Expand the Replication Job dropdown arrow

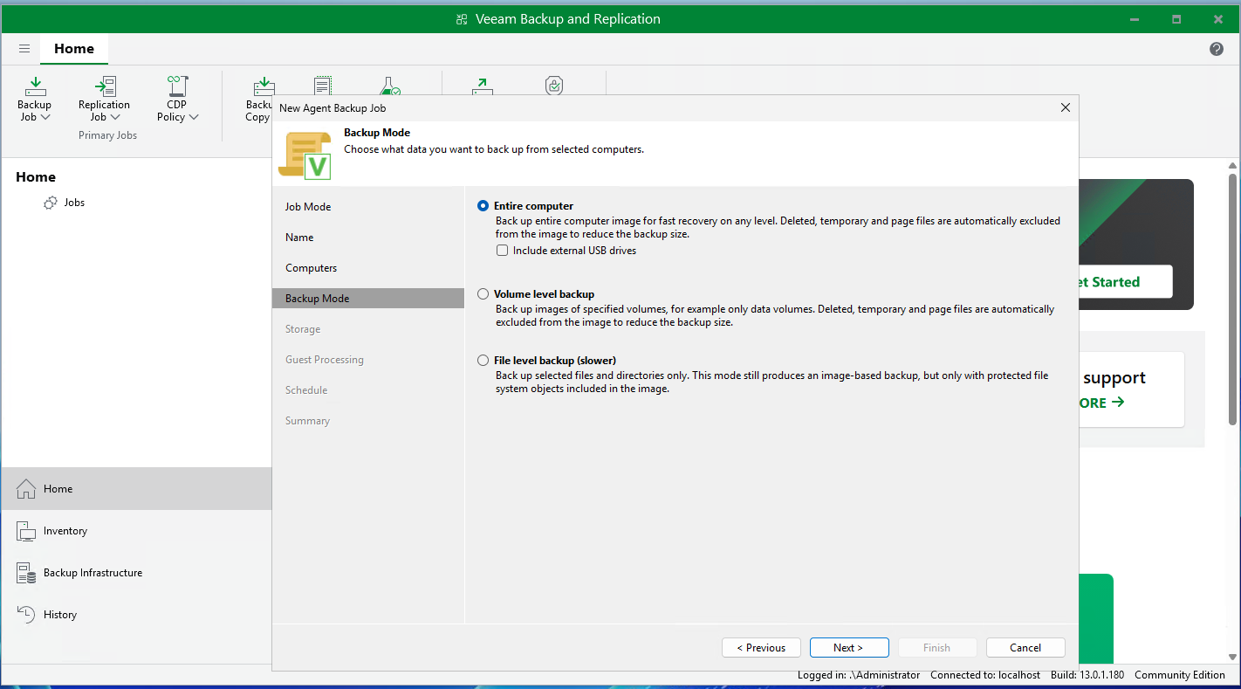pyautogui.click(x=115, y=117)
